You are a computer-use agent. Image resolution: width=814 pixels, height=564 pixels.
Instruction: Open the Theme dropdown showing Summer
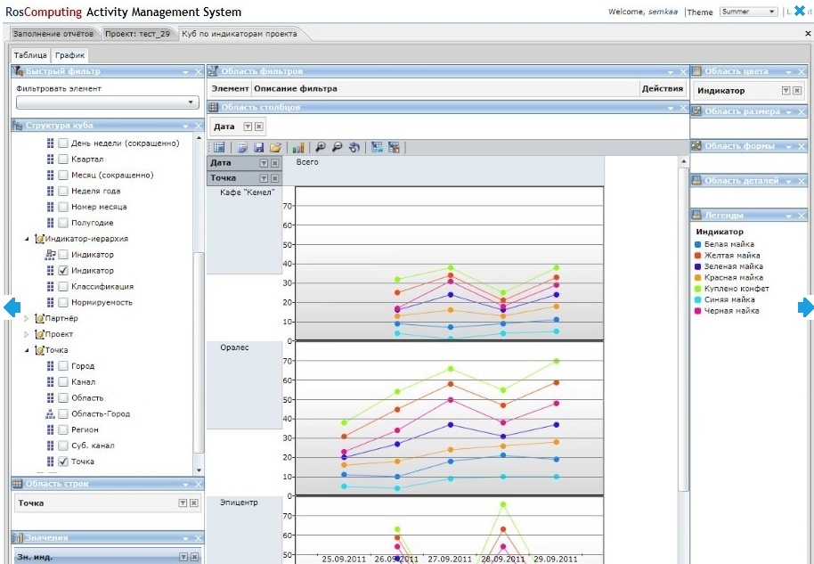[x=747, y=12]
